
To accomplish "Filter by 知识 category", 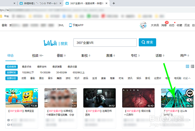I will (x=77, y=78).
